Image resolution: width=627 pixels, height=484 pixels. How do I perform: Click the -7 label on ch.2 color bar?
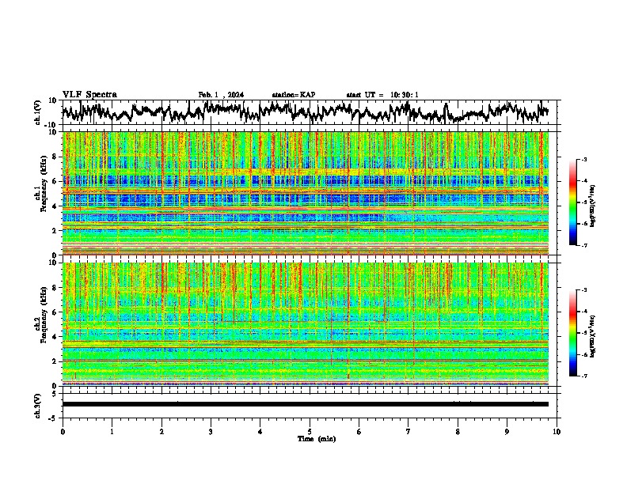pyautogui.click(x=583, y=376)
